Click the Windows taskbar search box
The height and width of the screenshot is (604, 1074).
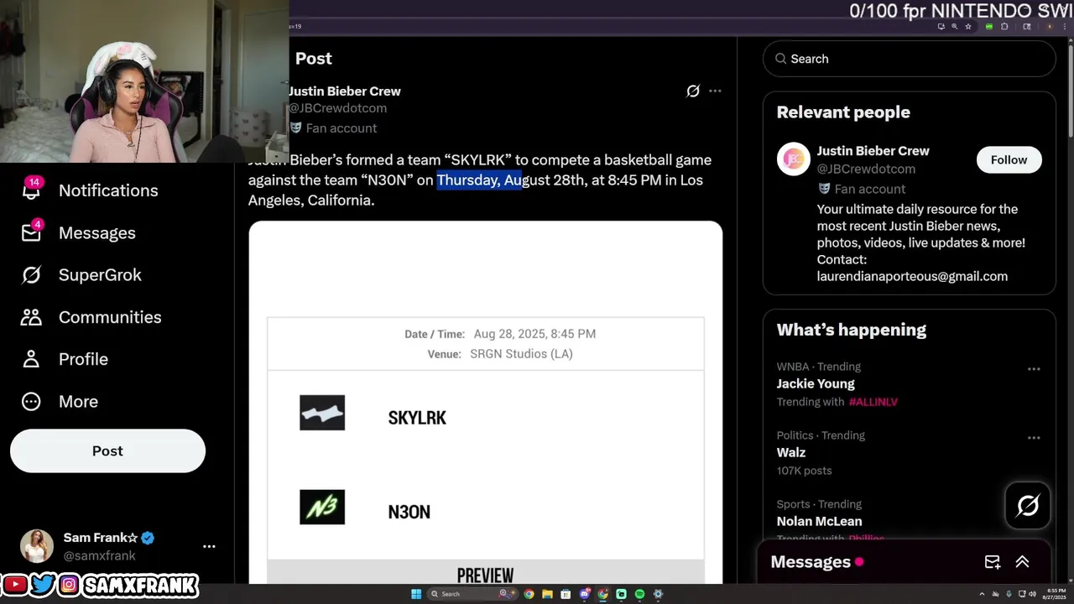(x=472, y=594)
